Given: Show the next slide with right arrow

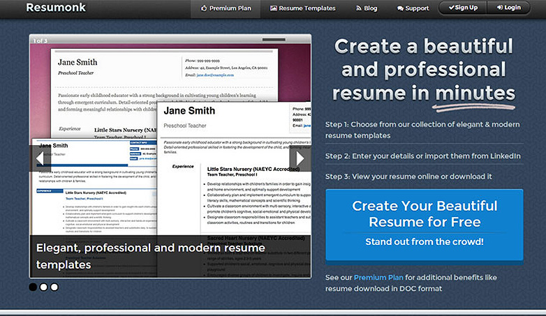Looking at the screenshot, I should (x=300, y=158).
